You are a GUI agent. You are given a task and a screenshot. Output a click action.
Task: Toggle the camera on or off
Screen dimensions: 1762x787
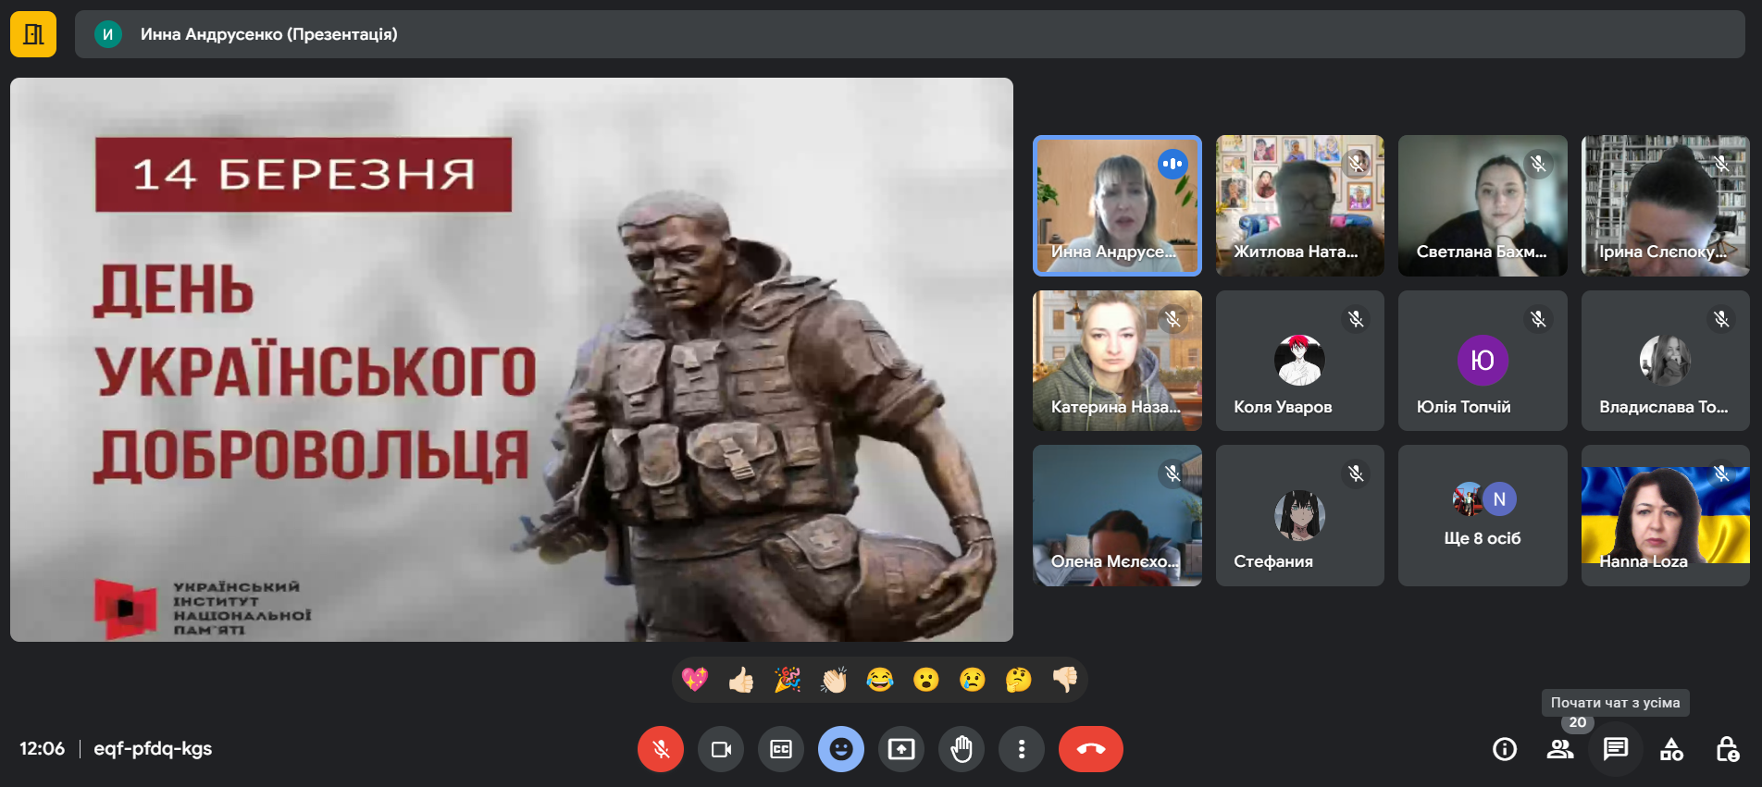click(x=720, y=749)
